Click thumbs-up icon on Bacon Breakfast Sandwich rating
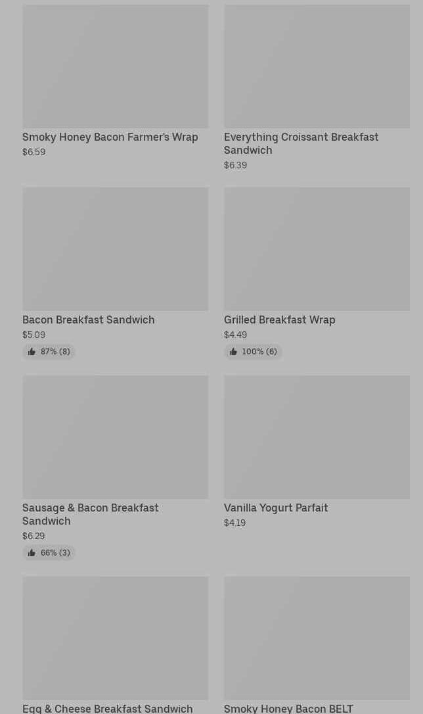 32,352
